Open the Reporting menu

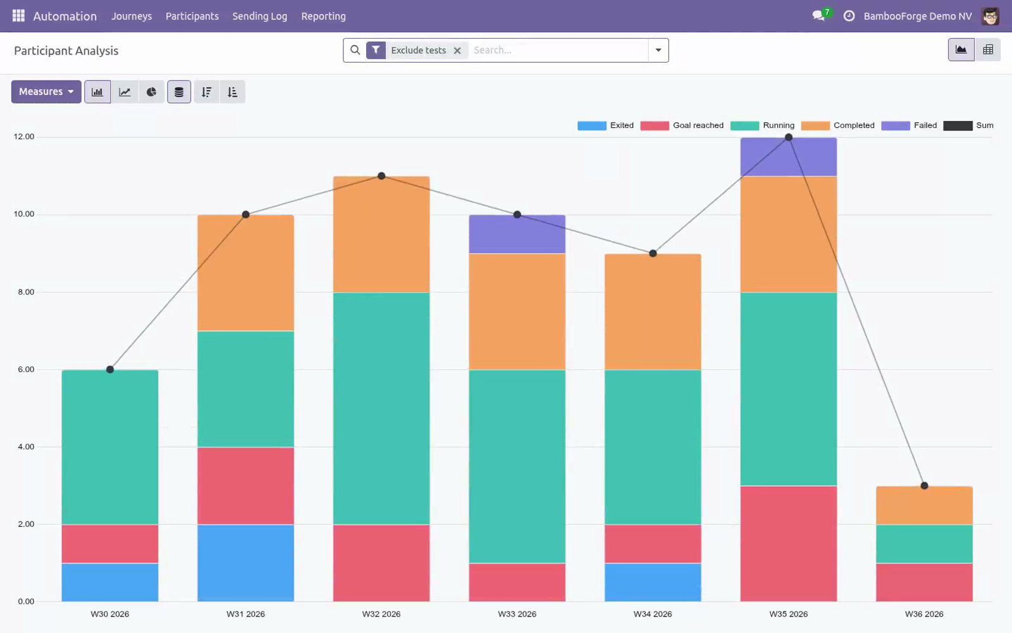[323, 16]
